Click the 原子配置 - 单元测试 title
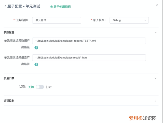This screenshot has width=163, height=123. click(24, 6)
